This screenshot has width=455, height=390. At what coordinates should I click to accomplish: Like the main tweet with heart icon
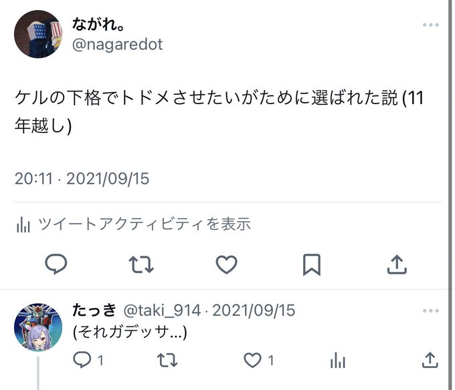pos(226,264)
